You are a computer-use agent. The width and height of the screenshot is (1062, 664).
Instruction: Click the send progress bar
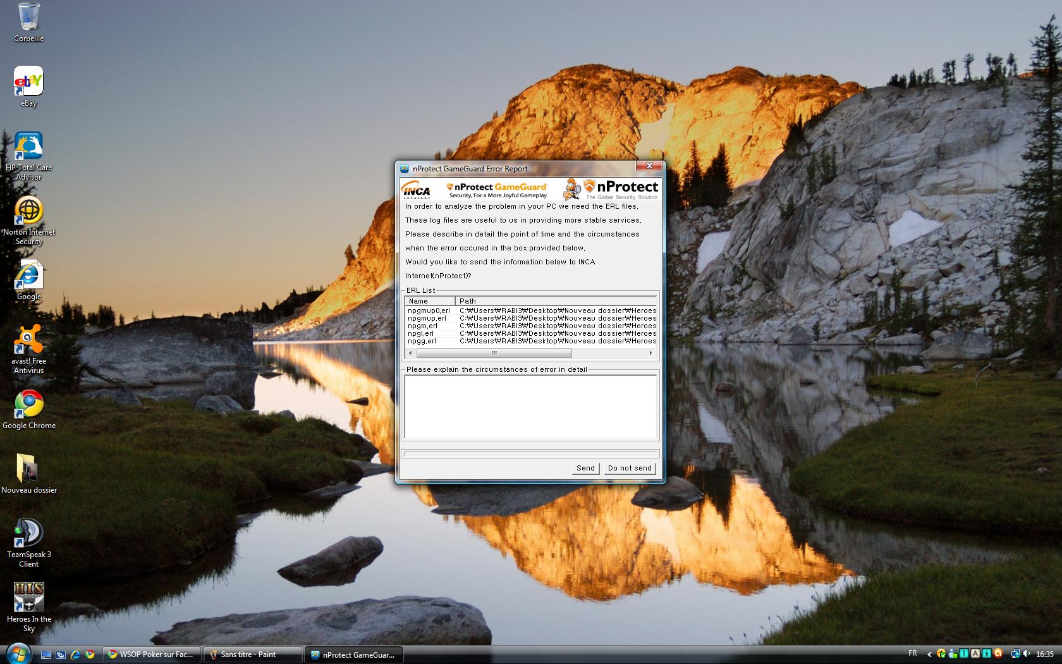point(530,453)
